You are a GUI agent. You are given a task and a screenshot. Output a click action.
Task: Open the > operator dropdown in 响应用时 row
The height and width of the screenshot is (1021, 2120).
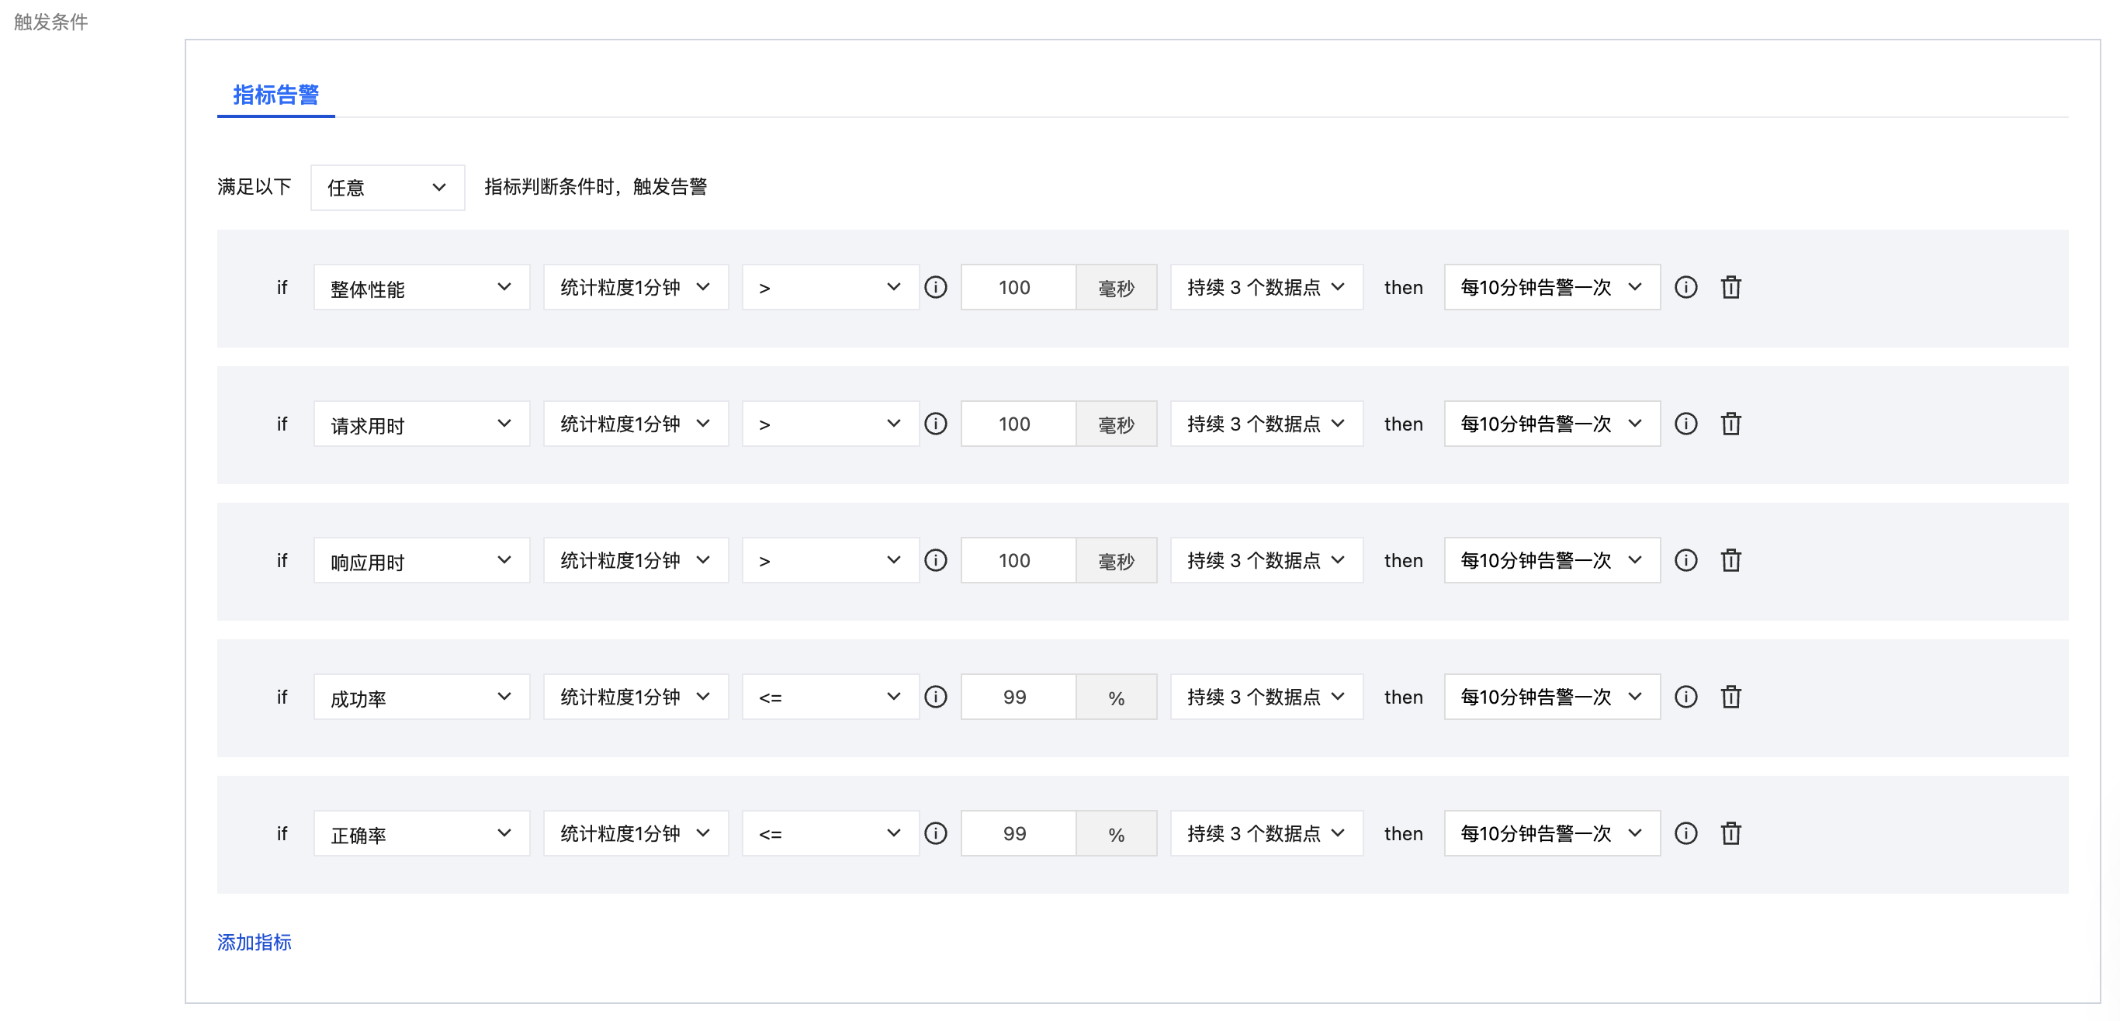coord(830,560)
